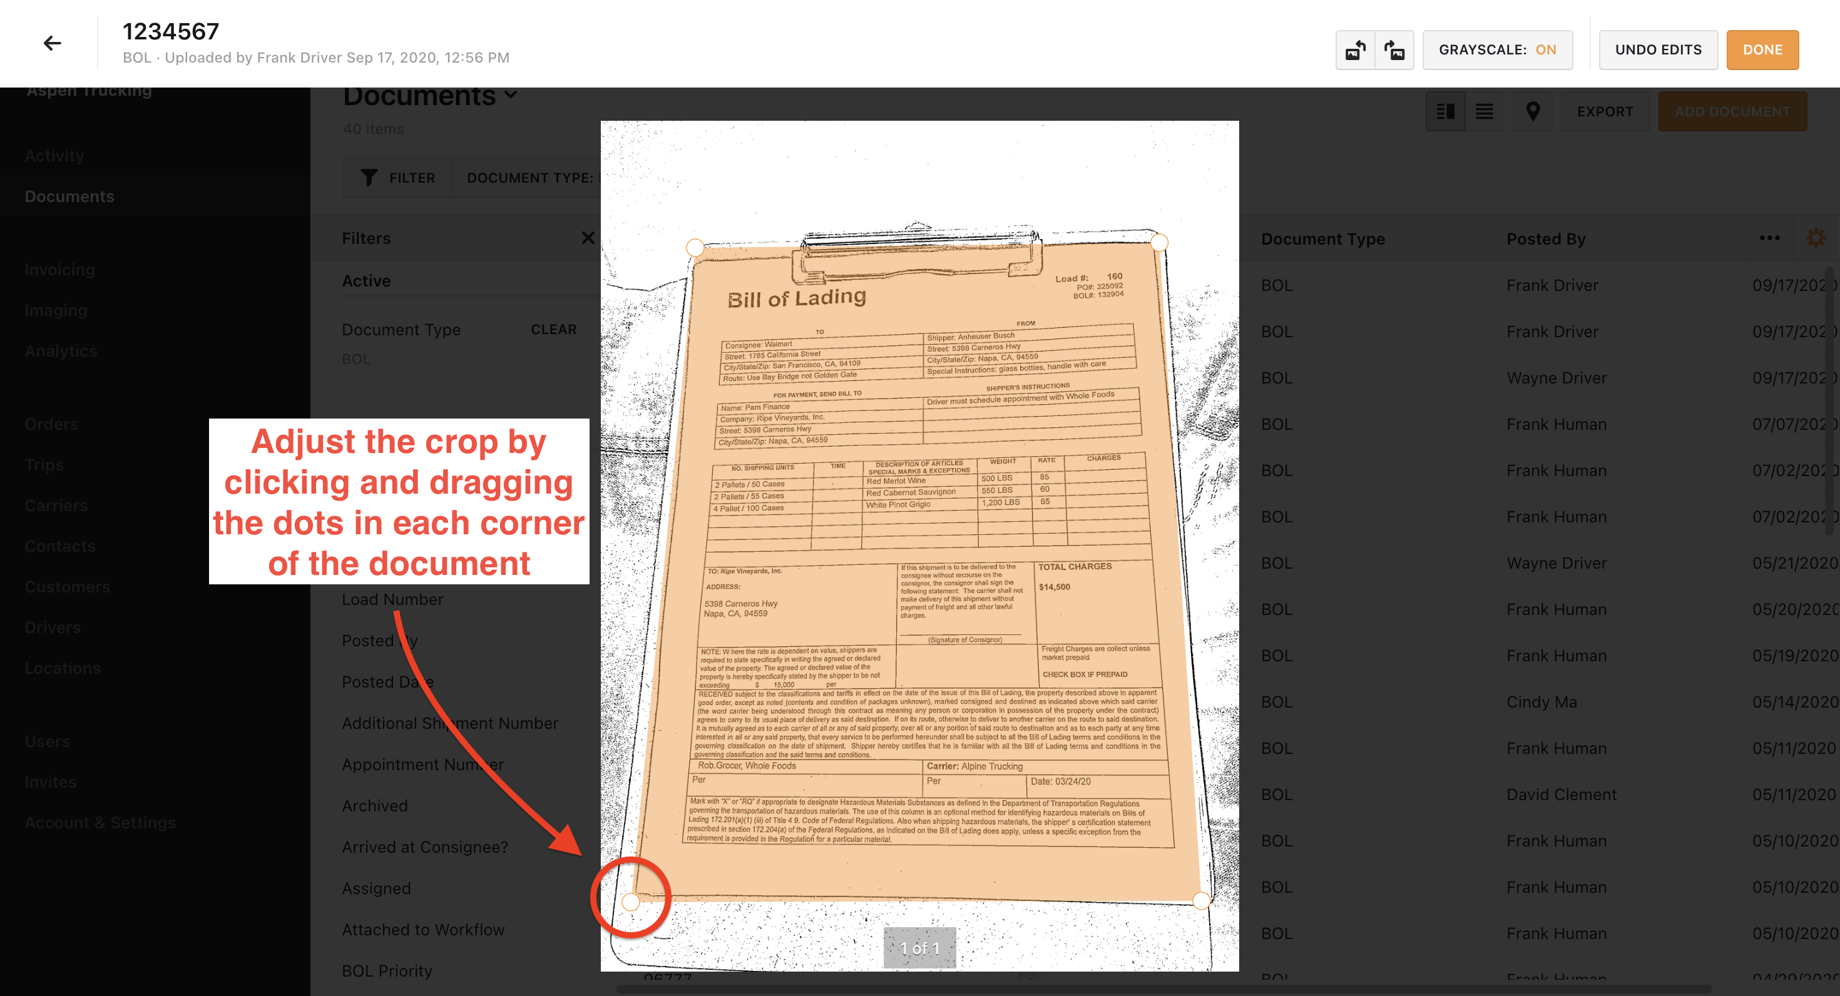Open Locations in the sidebar

pyautogui.click(x=62, y=668)
